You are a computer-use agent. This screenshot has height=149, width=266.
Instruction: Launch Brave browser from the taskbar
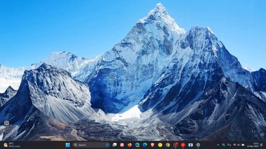point(153,145)
